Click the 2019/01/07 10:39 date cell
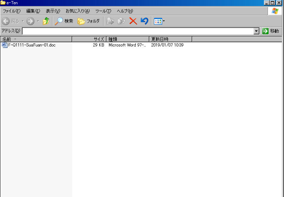The height and width of the screenshot is (197, 284). tap(167, 45)
